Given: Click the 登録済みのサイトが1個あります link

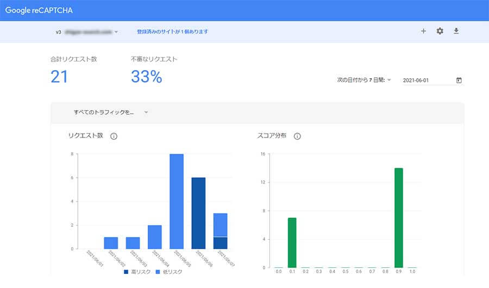Looking at the screenshot, I should pyautogui.click(x=172, y=32).
